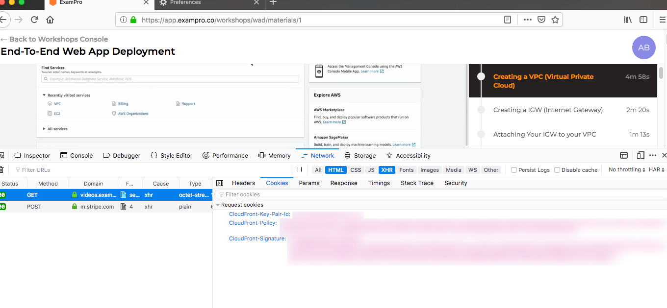Reload the page with the refresh icon
The image size is (667, 308).
tap(34, 20)
